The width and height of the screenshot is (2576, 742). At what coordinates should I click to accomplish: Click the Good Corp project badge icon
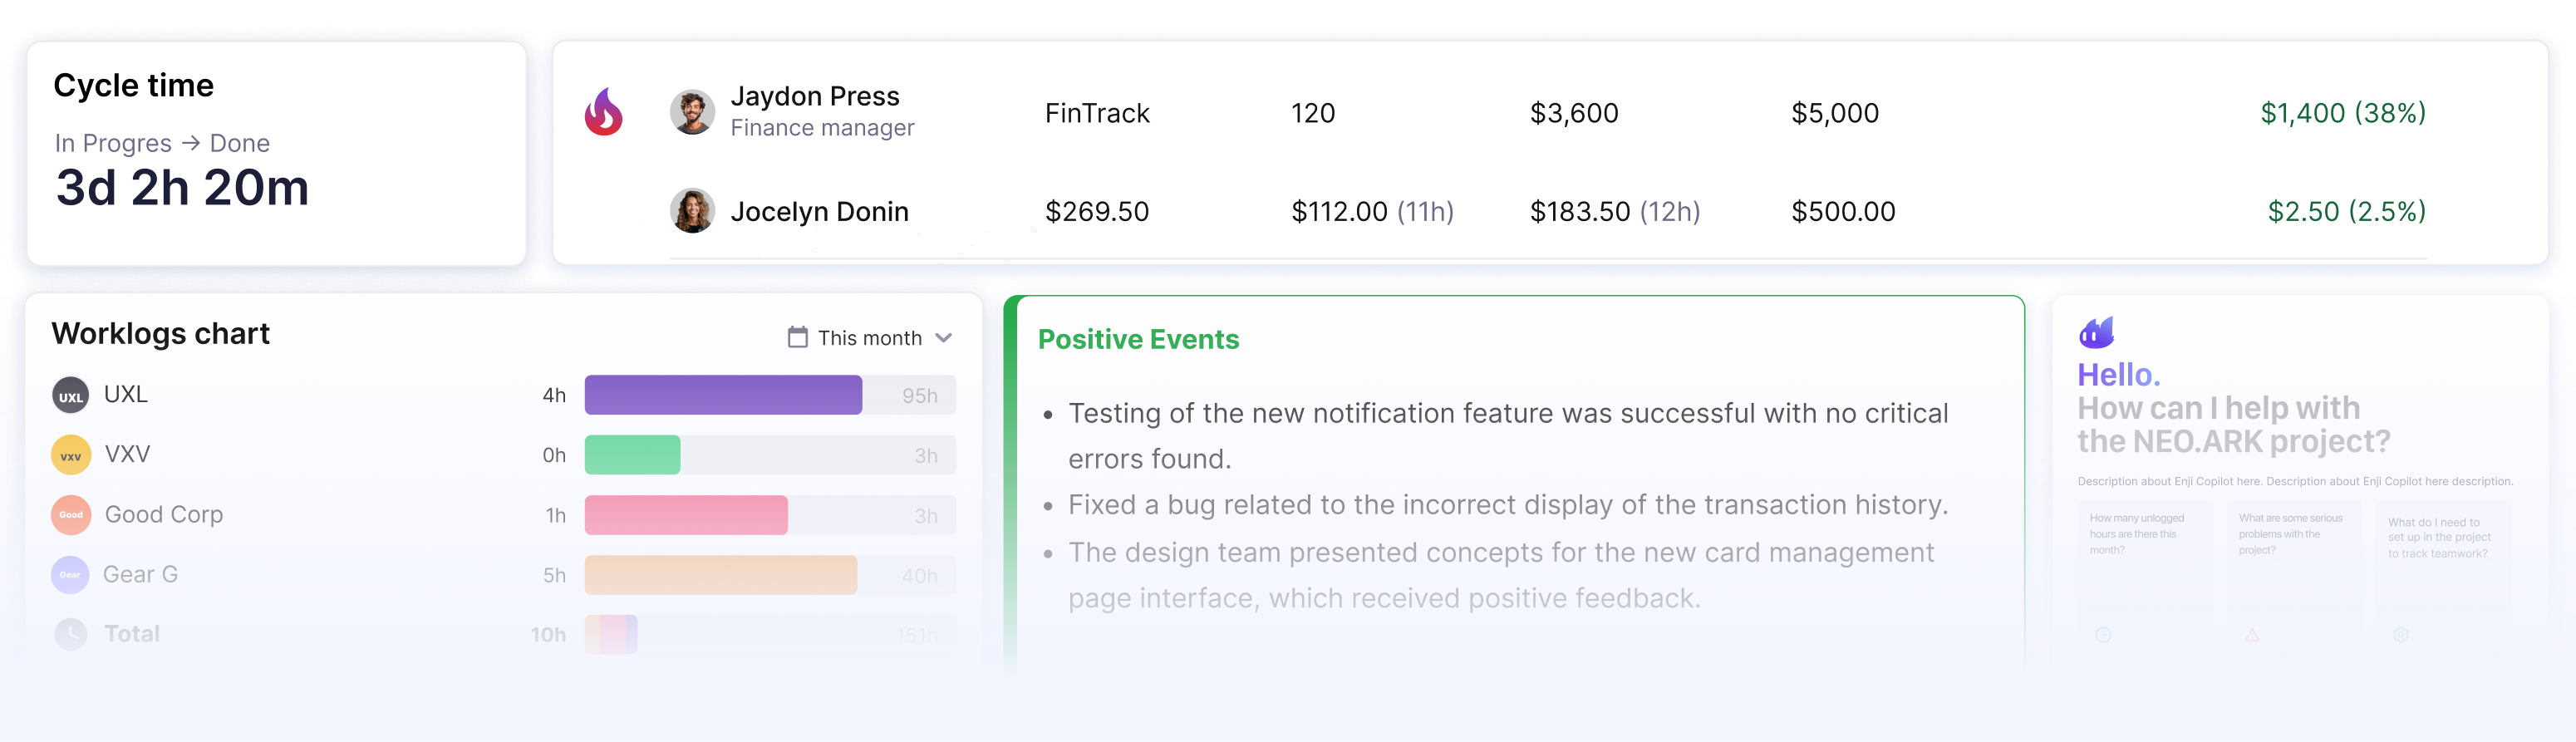(x=70, y=515)
